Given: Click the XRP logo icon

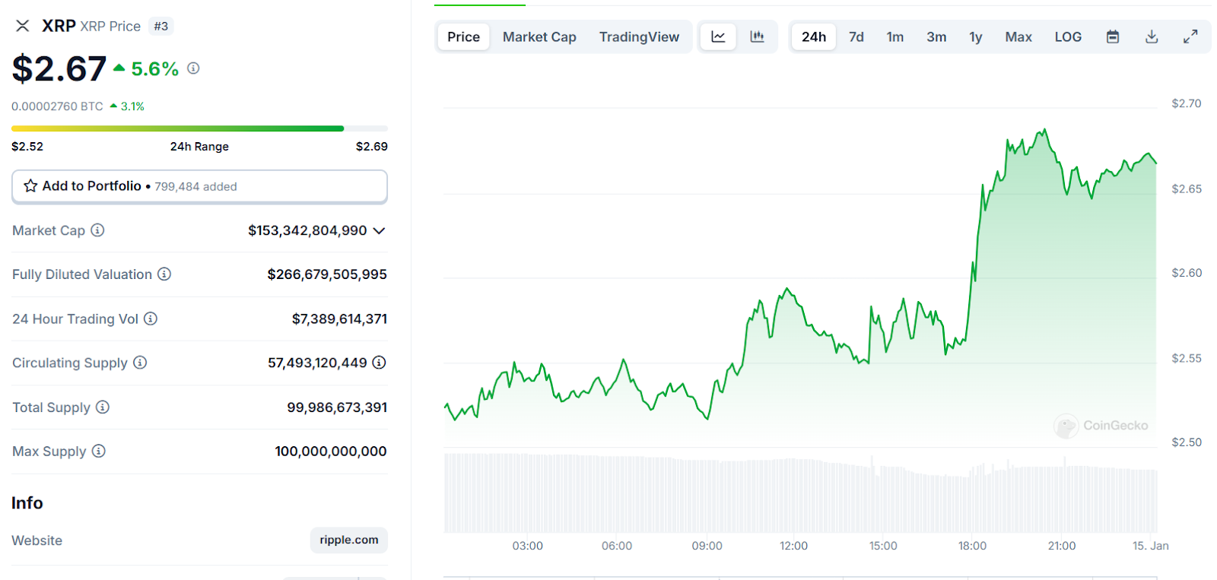Looking at the screenshot, I should pyautogui.click(x=23, y=26).
